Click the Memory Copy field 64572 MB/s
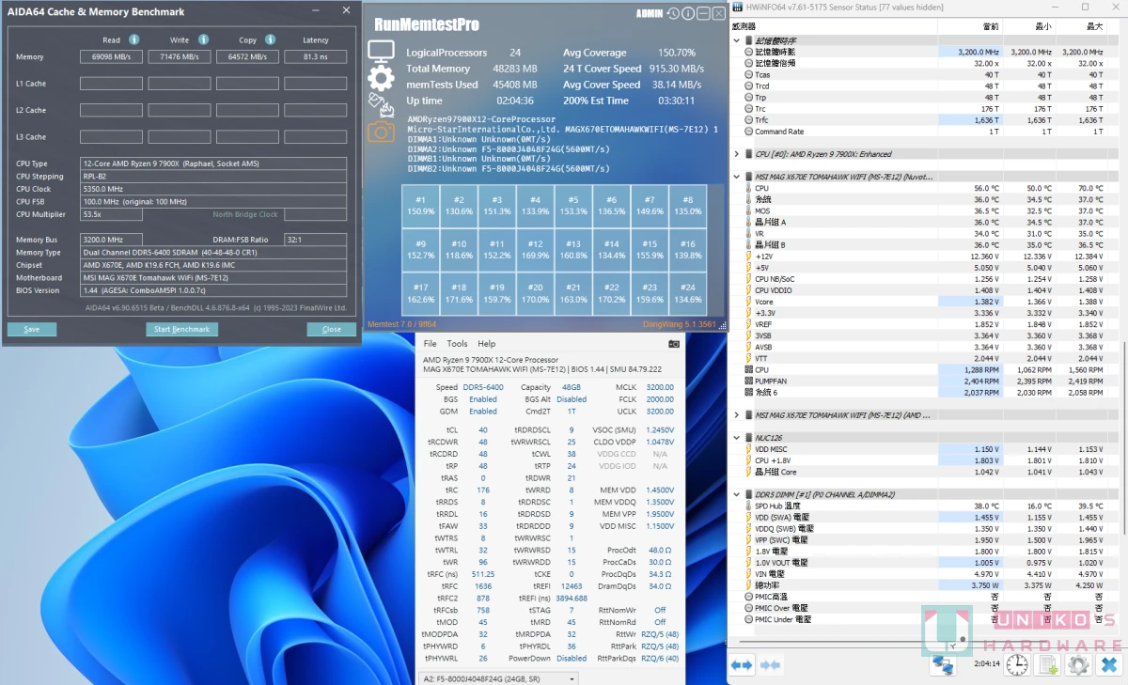Viewport: 1128px width, 685px height. (247, 57)
